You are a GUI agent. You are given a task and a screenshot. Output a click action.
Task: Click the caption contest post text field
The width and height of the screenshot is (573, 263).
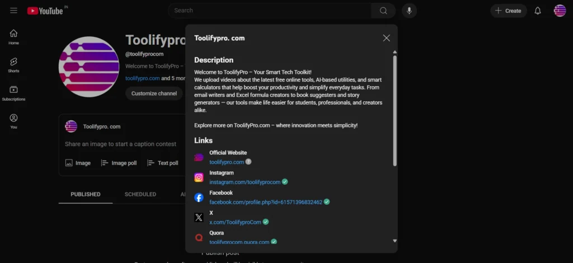tap(121, 144)
